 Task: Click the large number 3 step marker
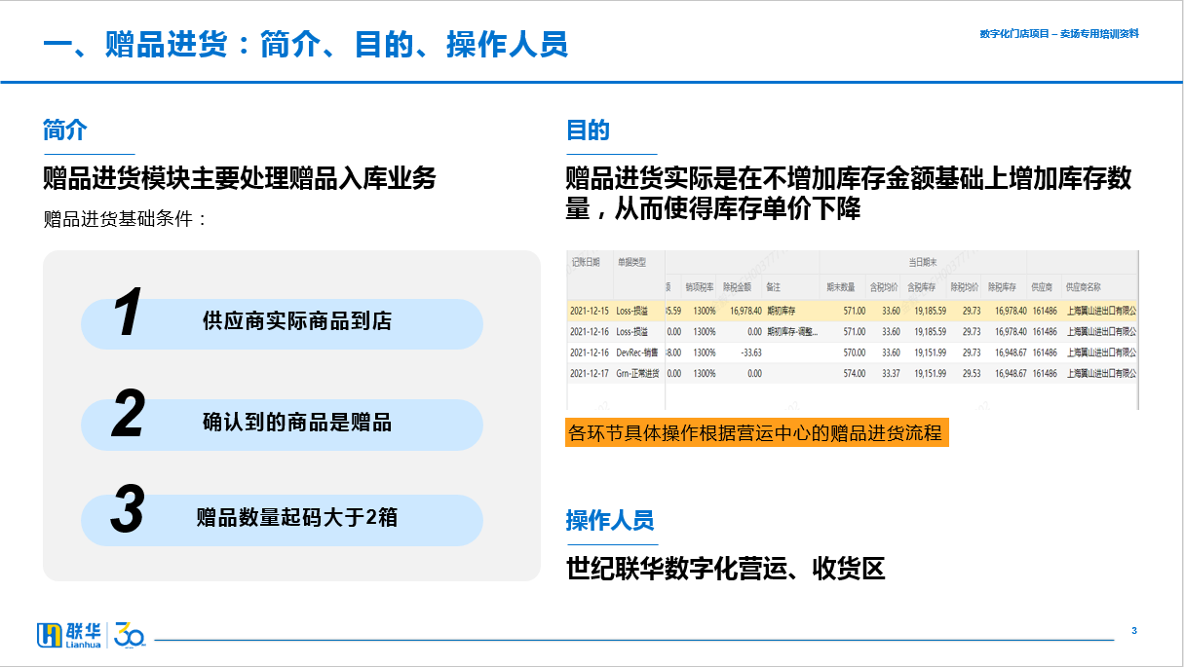(x=128, y=510)
